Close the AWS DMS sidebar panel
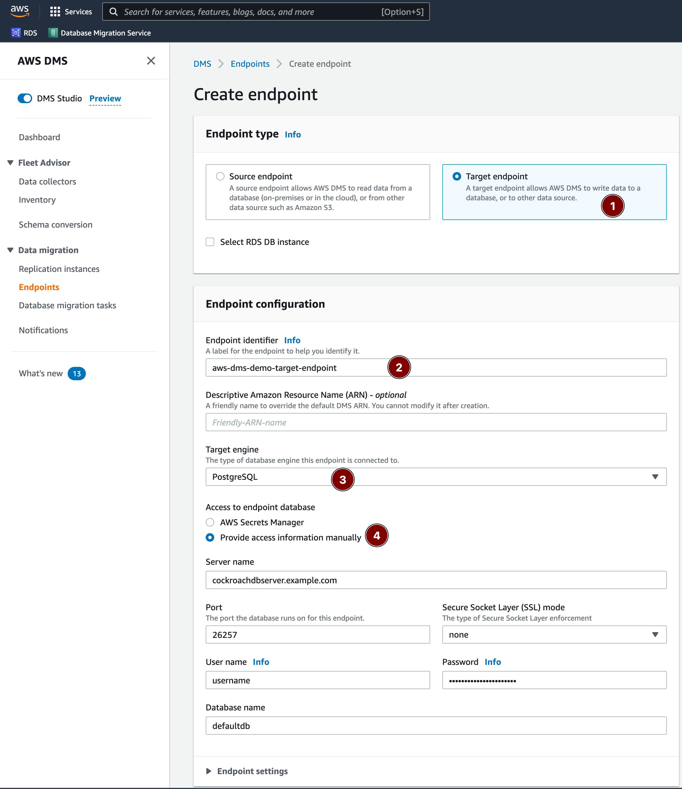The width and height of the screenshot is (682, 789). 151,61
